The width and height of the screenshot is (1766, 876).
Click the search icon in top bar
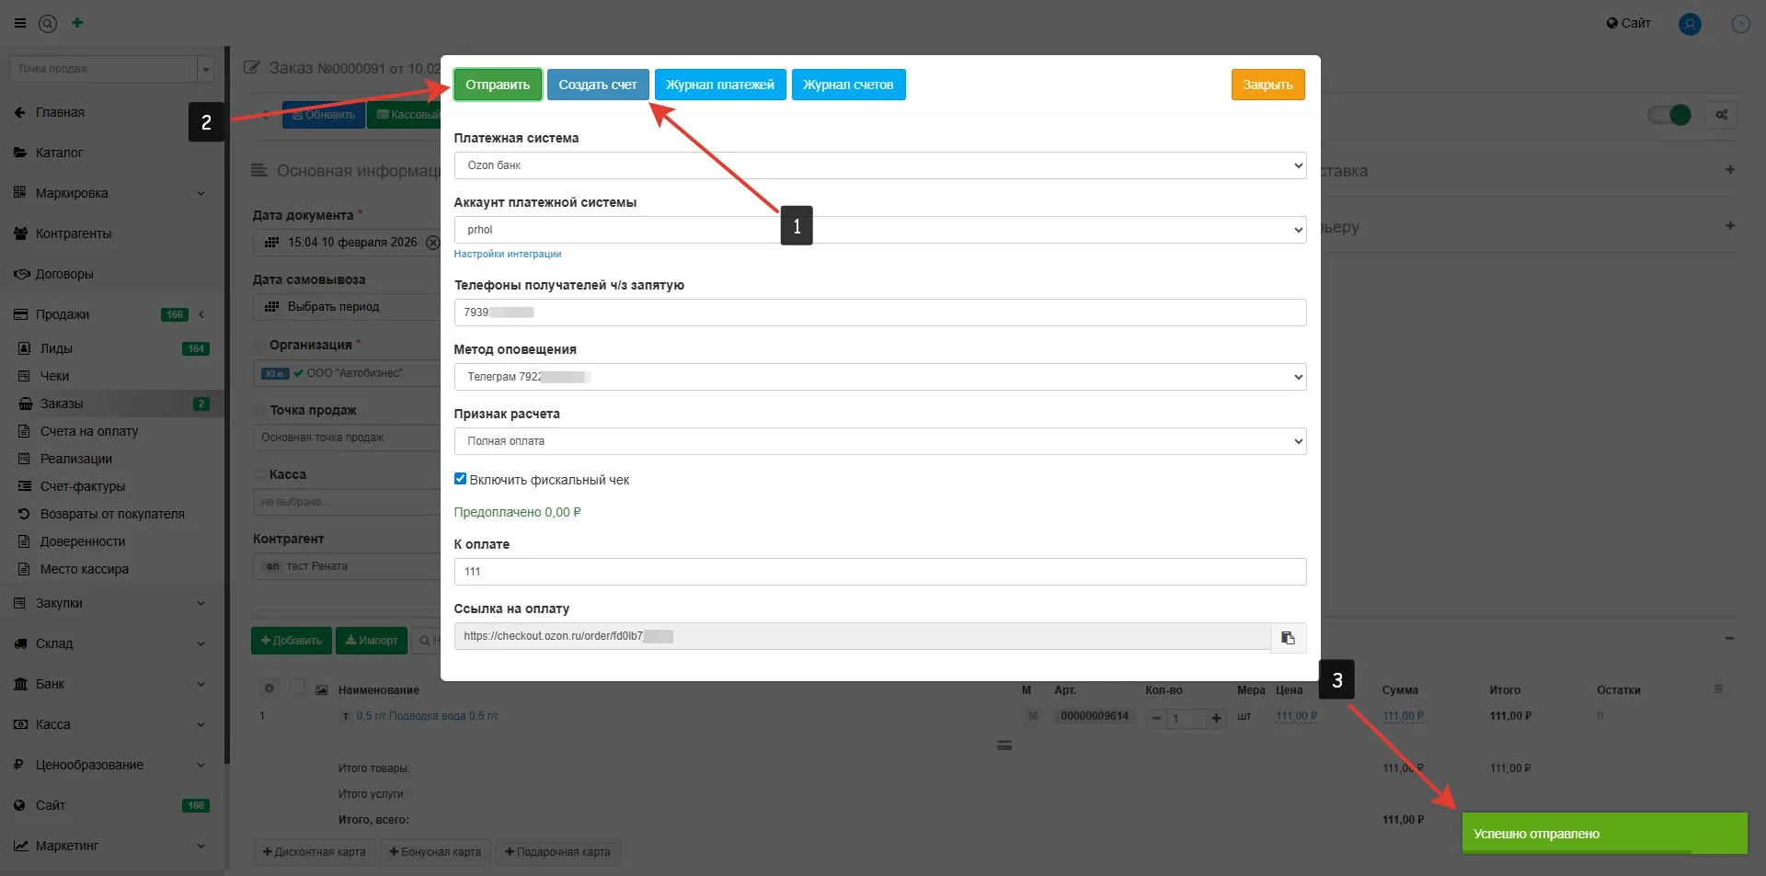pyautogui.click(x=48, y=24)
